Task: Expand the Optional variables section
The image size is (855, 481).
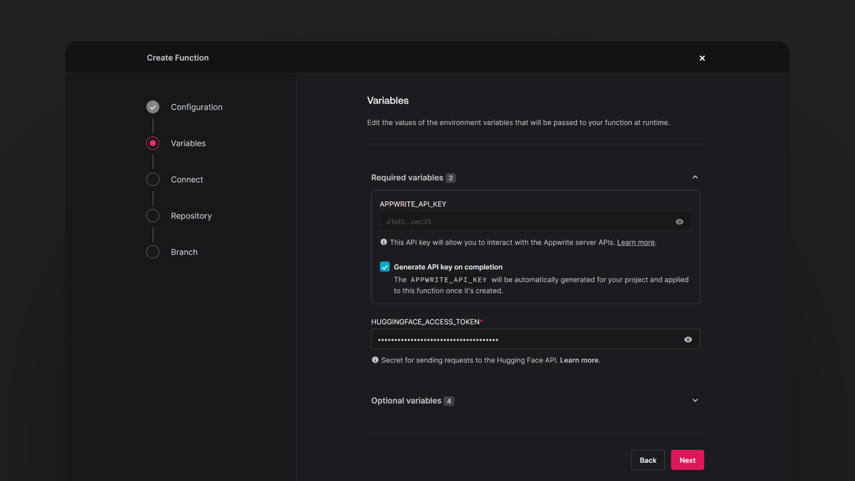Action: tap(695, 401)
